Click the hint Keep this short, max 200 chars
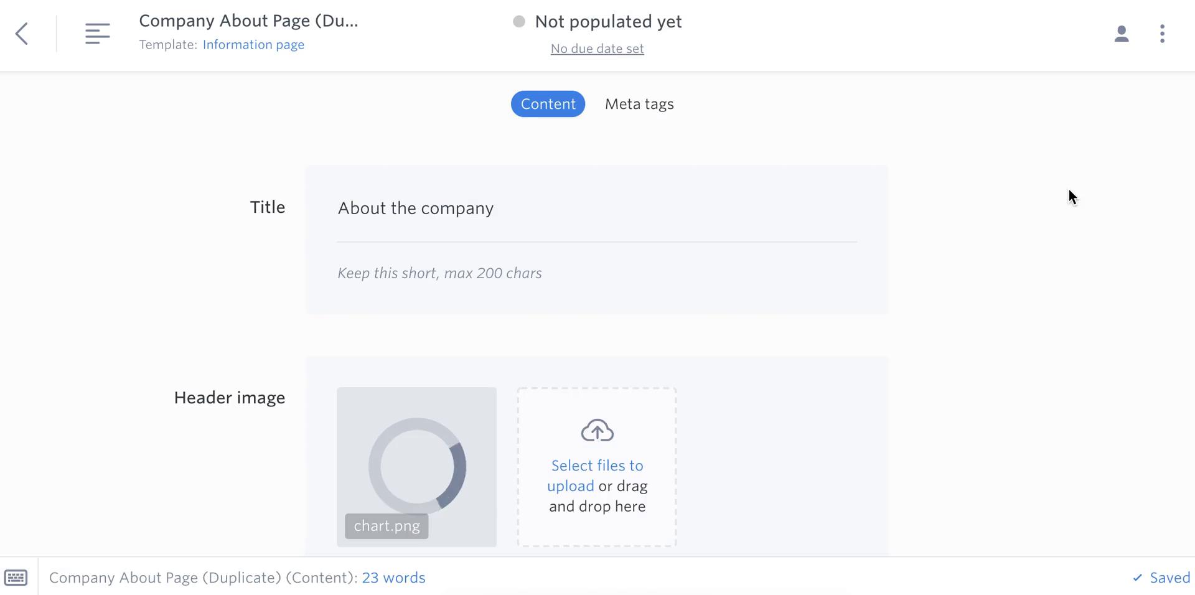Screen dimensions: 1195x595 point(439,273)
